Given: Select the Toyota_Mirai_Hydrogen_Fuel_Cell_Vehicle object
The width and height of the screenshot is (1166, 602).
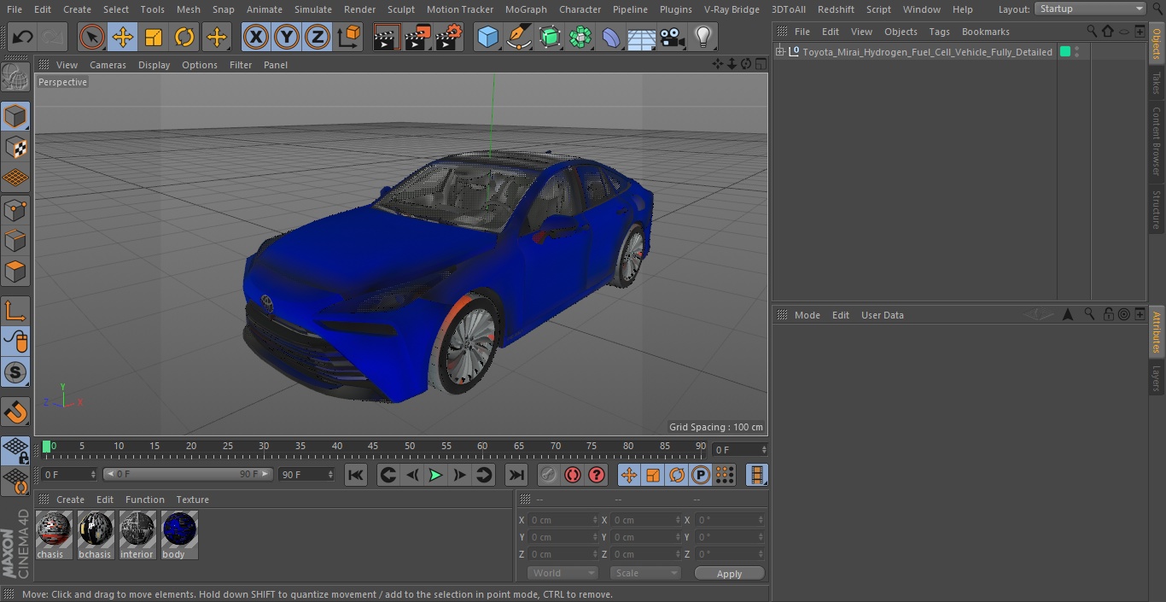Looking at the screenshot, I should 927,52.
